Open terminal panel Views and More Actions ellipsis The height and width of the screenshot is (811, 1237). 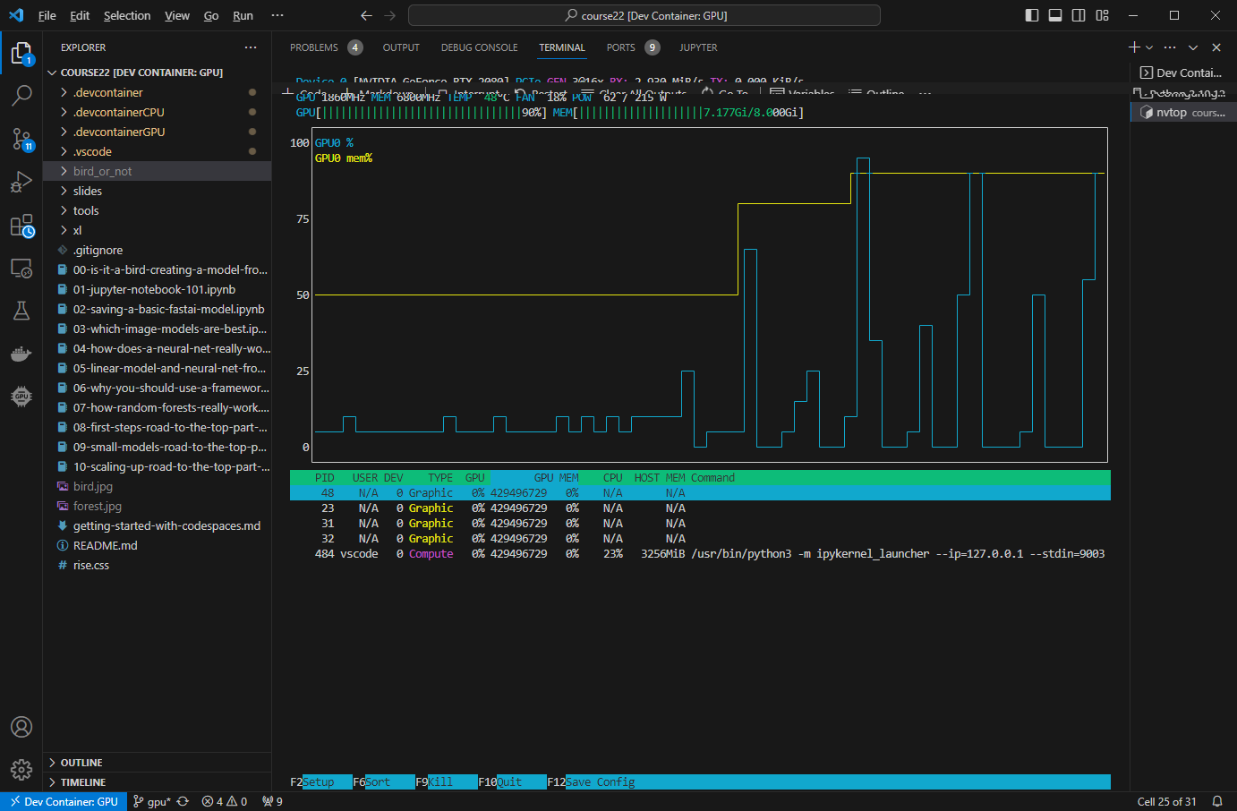1170,47
